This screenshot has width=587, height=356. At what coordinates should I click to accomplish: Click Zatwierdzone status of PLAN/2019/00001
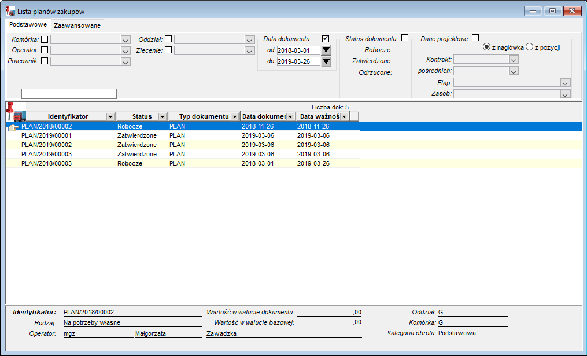click(x=137, y=135)
